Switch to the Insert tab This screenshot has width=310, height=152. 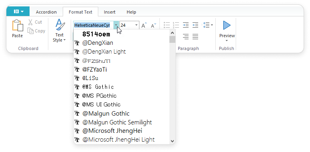(x=109, y=12)
